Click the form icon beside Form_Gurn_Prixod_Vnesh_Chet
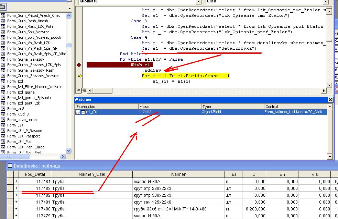Viewport: 338px width, 219px height. coord(3,15)
